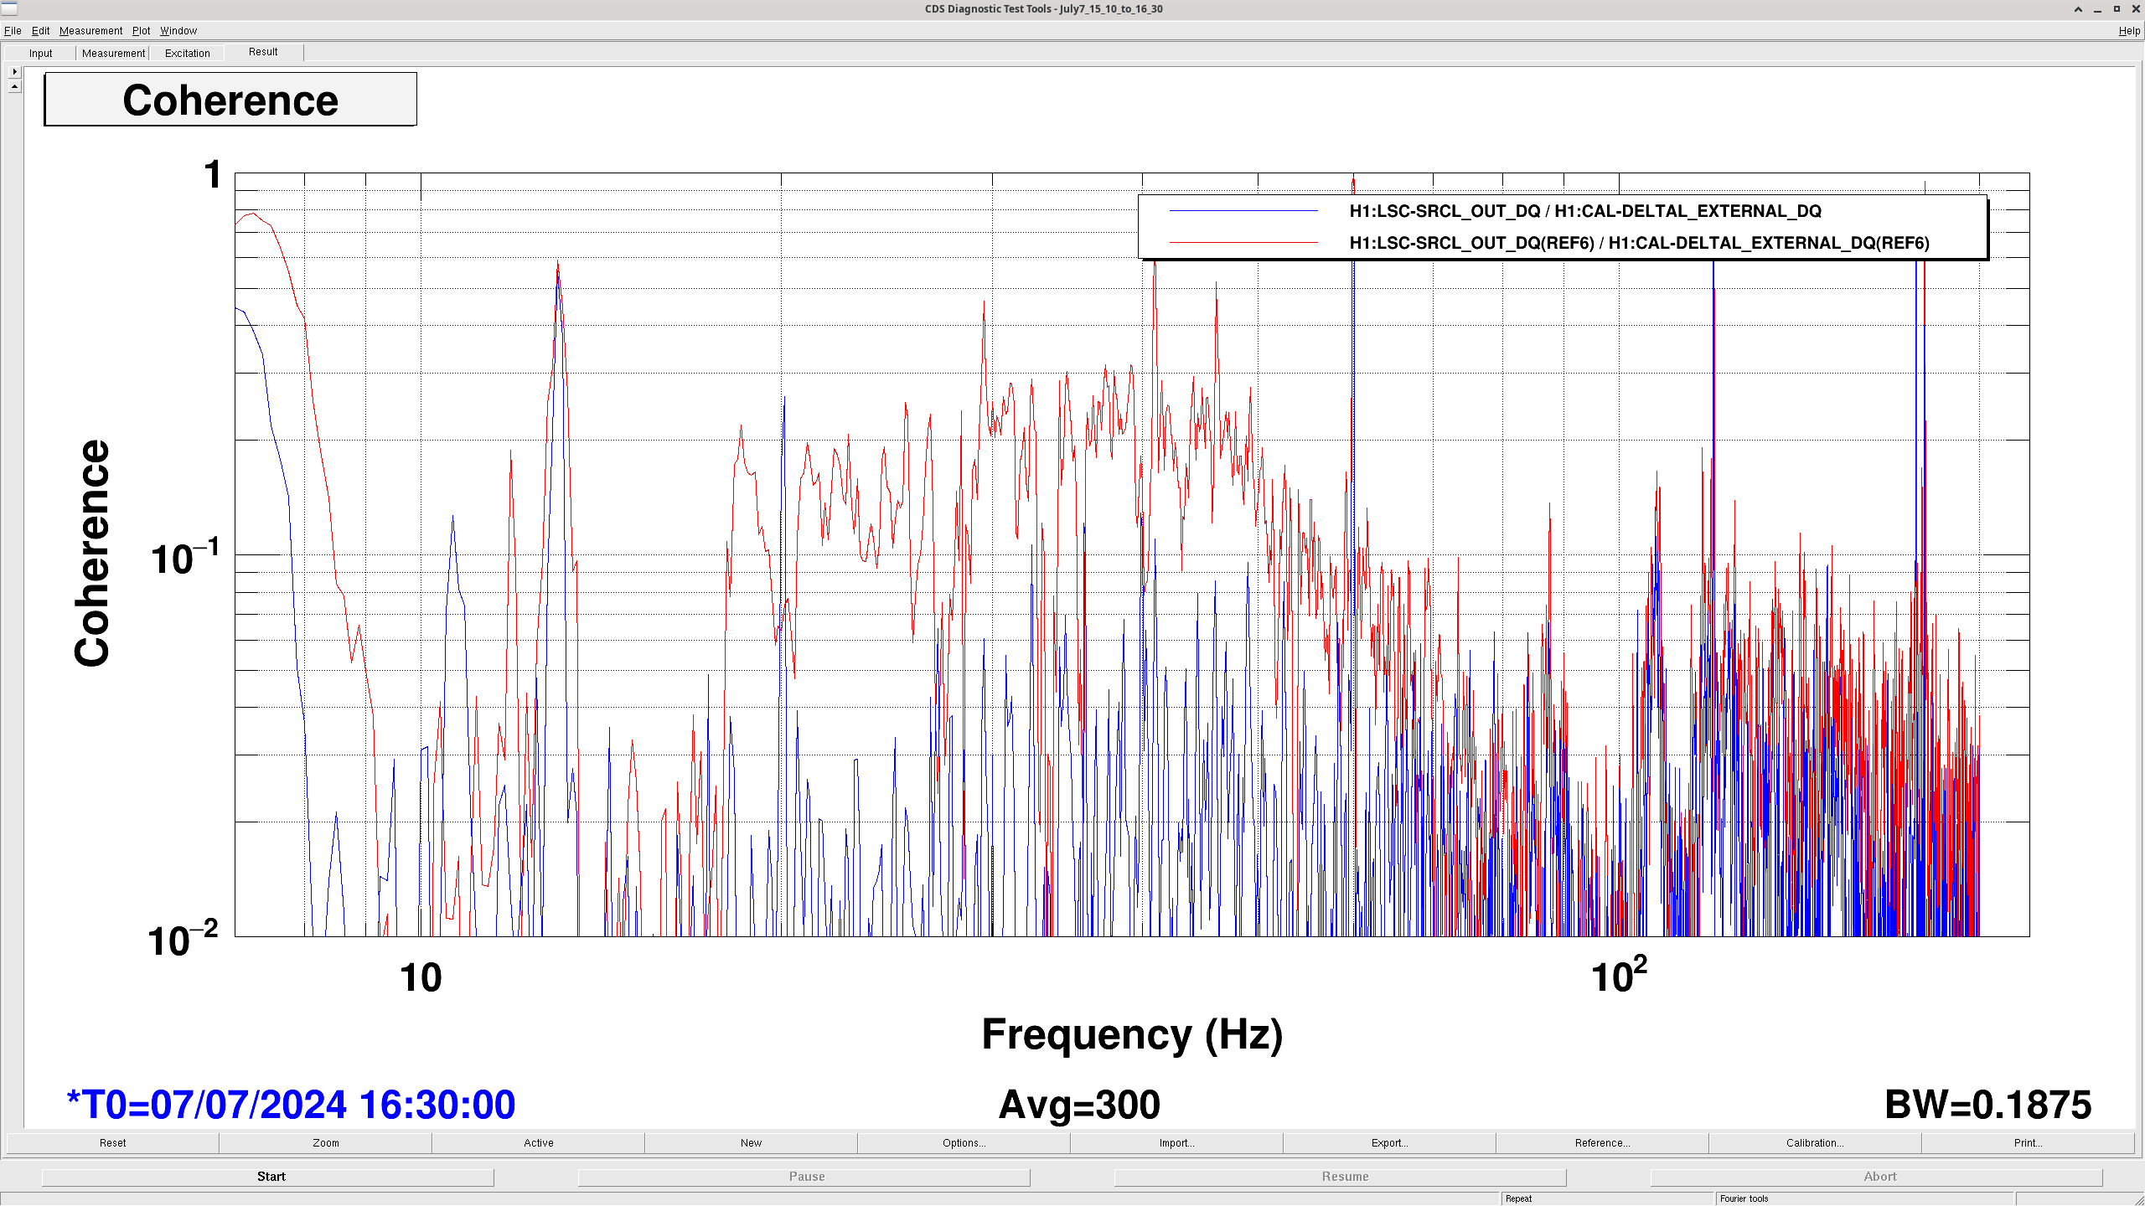Image resolution: width=2145 pixels, height=1206 pixels.
Task: Click the BW=0.1875 label
Action: pyautogui.click(x=1987, y=1105)
